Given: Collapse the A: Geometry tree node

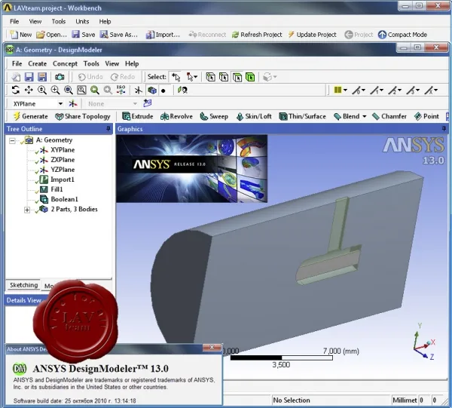Looking at the screenshot, I should (12, 141).
